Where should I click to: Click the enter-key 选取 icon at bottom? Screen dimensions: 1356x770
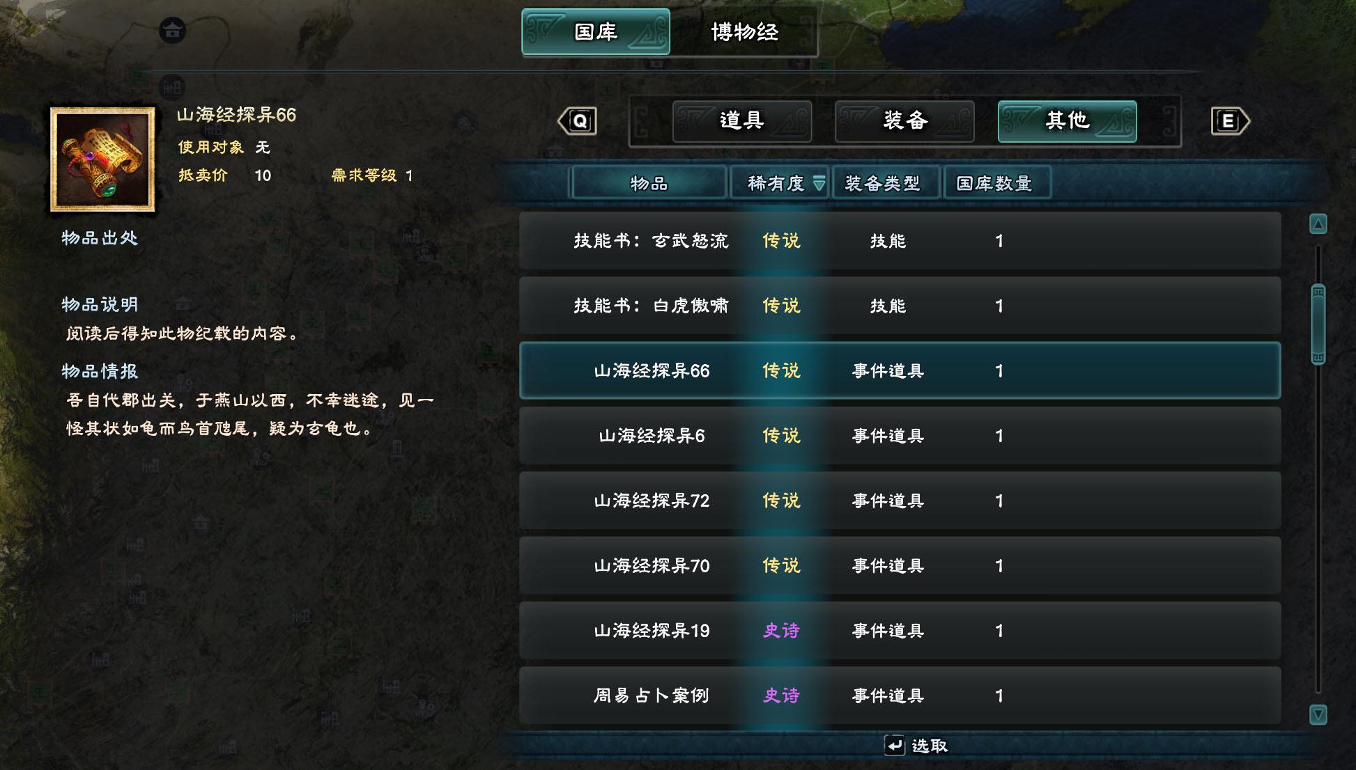[x=894, y=745]
